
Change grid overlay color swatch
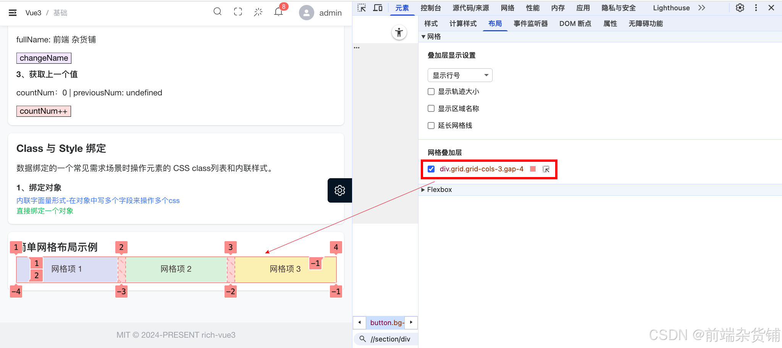click(x=533, y=169)
